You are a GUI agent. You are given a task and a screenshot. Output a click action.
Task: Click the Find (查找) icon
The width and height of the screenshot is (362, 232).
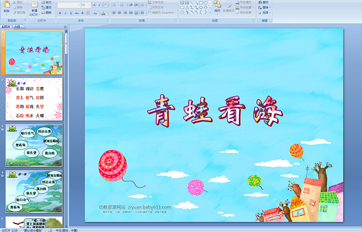point(264,2)
